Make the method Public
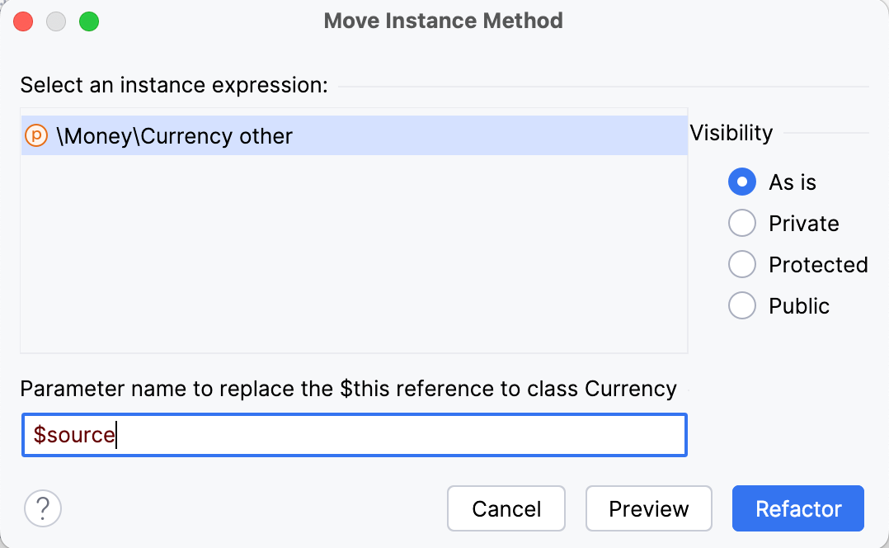 741,305
